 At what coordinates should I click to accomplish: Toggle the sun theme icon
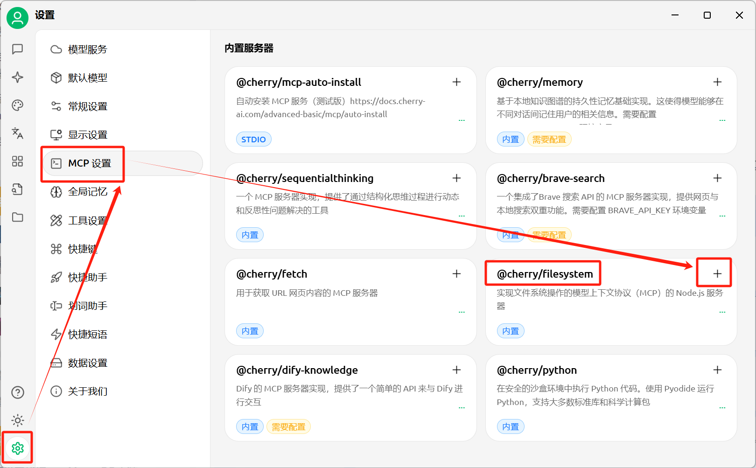coord(18,420)
